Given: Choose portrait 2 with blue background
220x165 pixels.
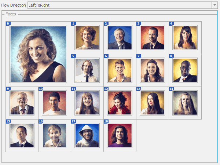Looking at the screenshot, I should coord(120,38).
